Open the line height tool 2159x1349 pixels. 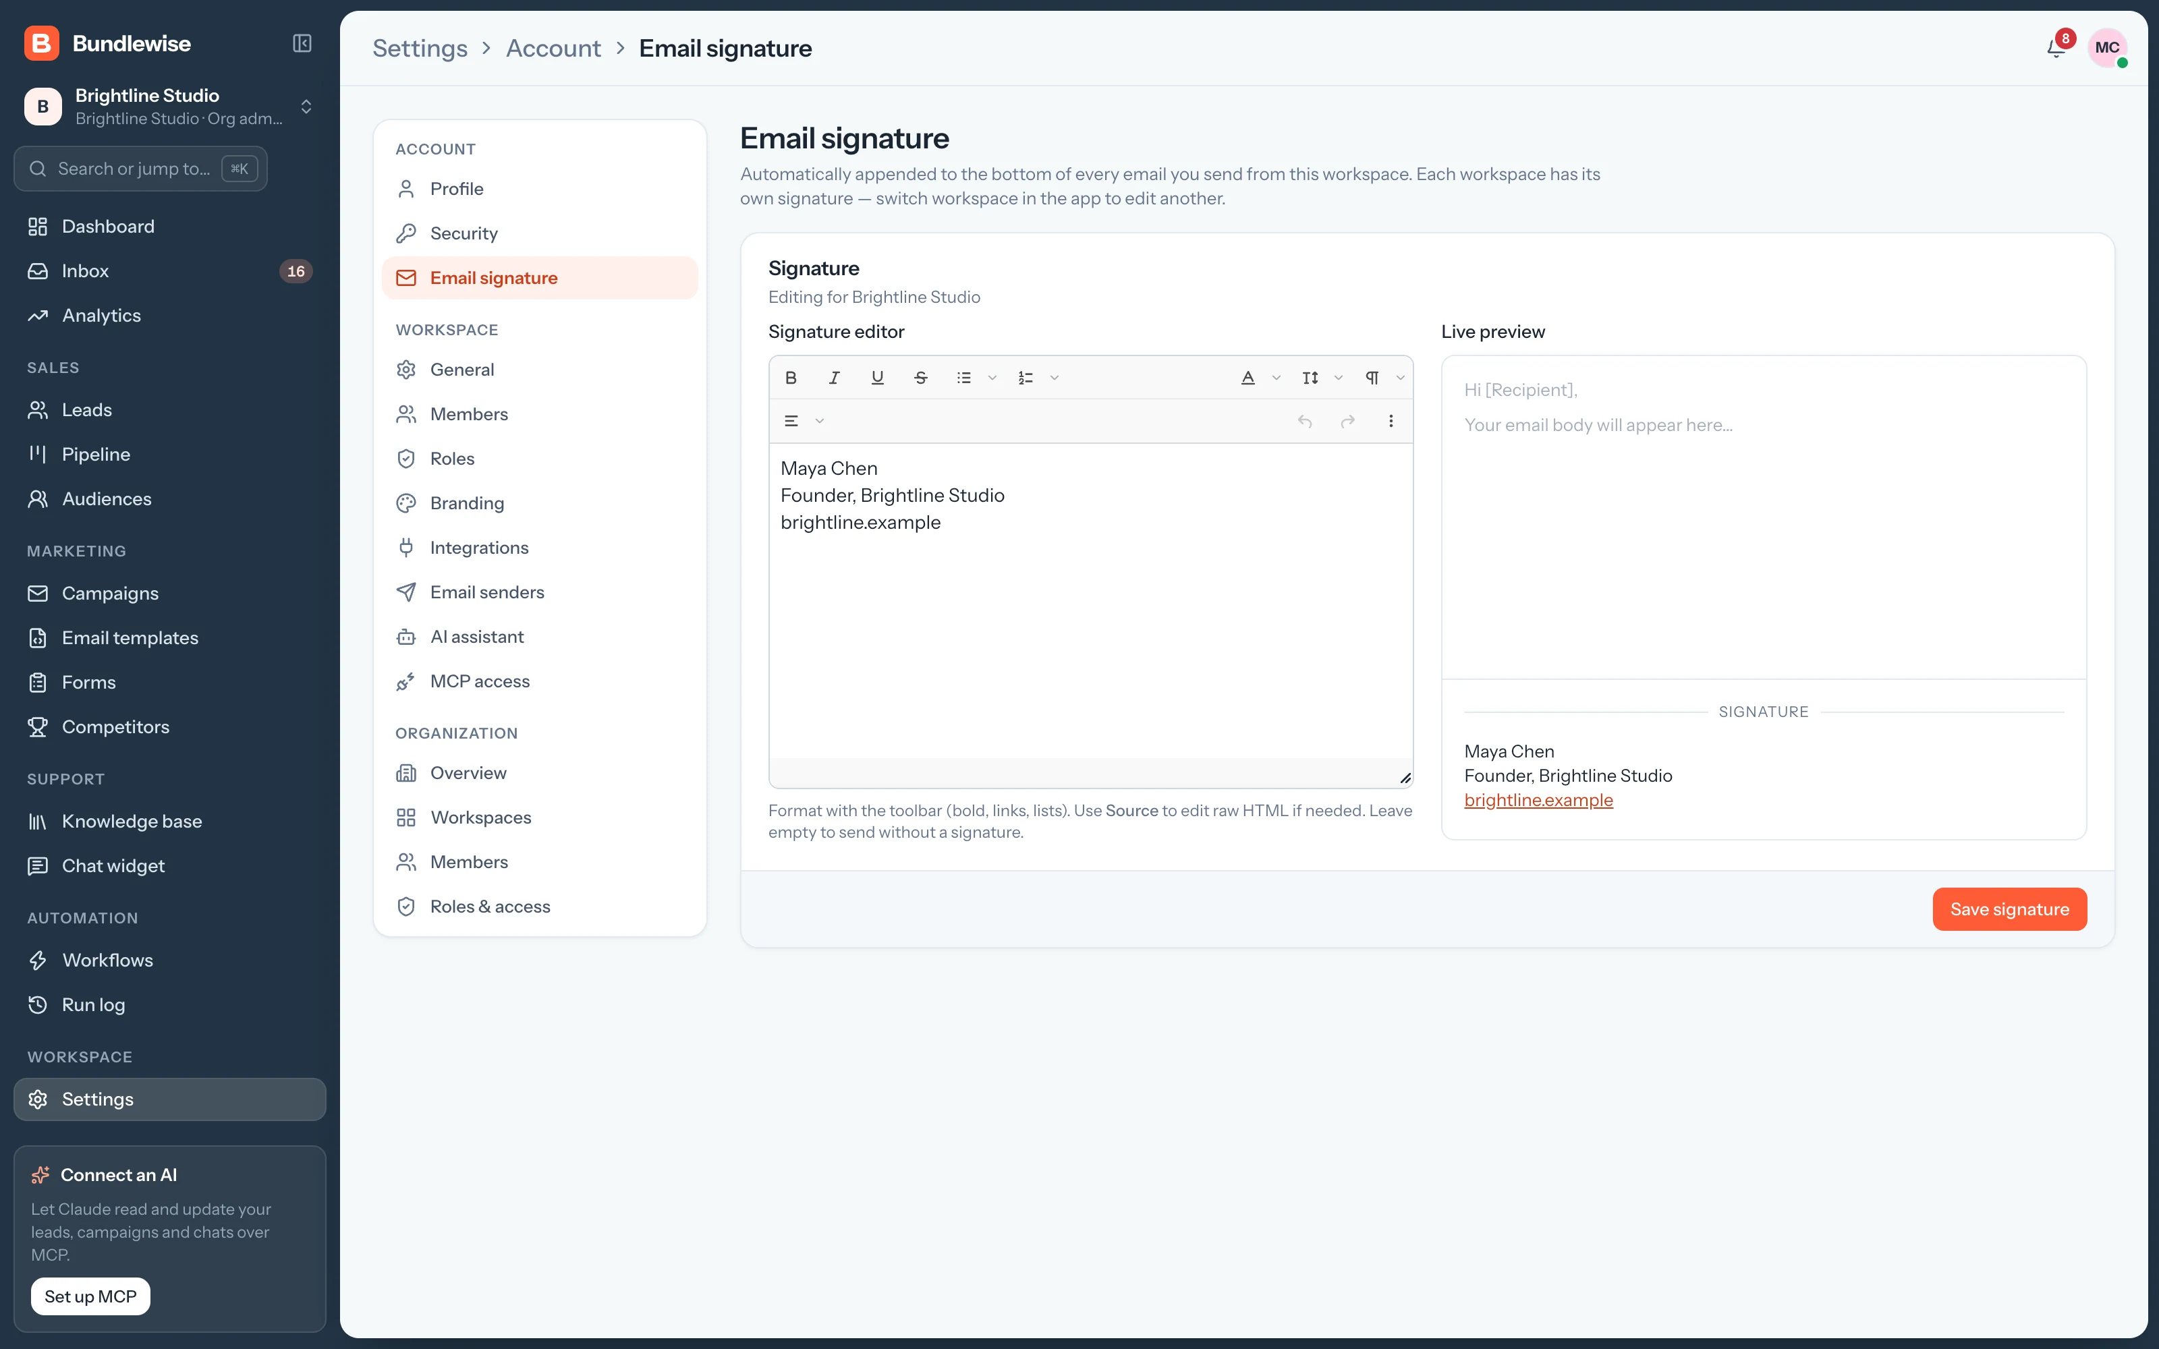[x=1310, y=378]
